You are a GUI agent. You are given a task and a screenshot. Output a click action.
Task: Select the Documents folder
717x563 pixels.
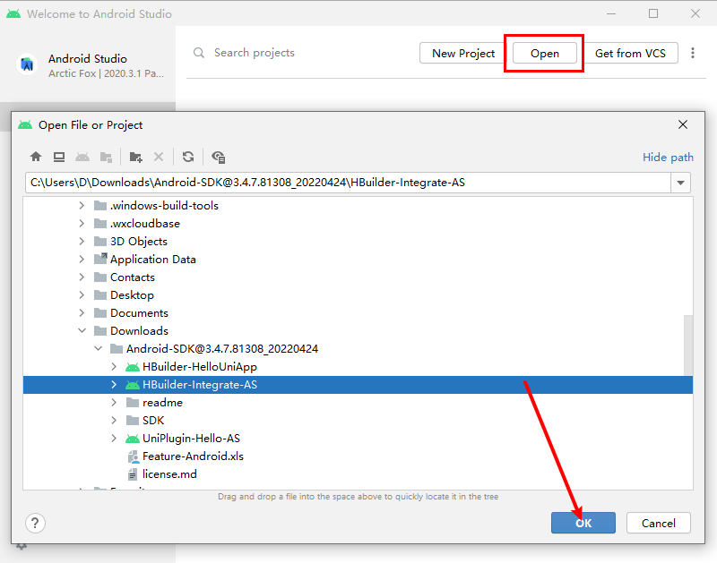click(139, 313)
